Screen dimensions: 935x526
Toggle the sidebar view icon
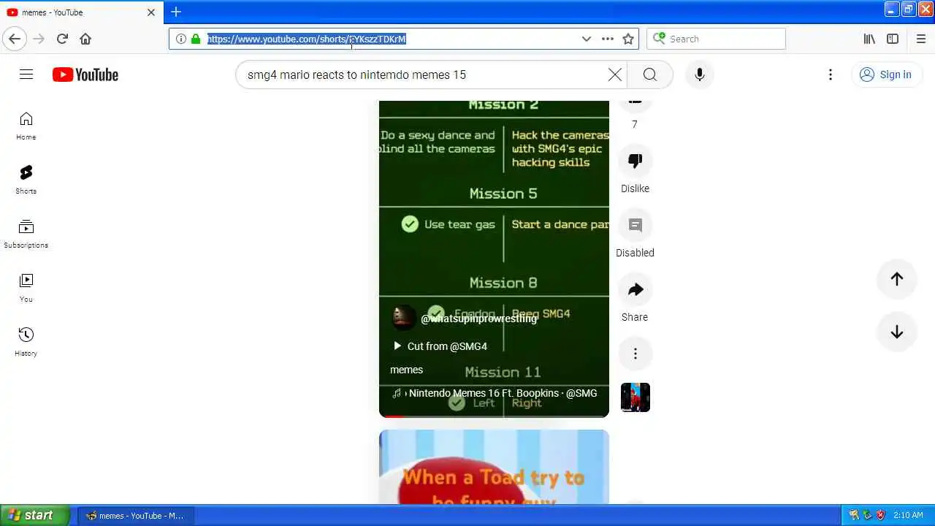click(893, 39)
